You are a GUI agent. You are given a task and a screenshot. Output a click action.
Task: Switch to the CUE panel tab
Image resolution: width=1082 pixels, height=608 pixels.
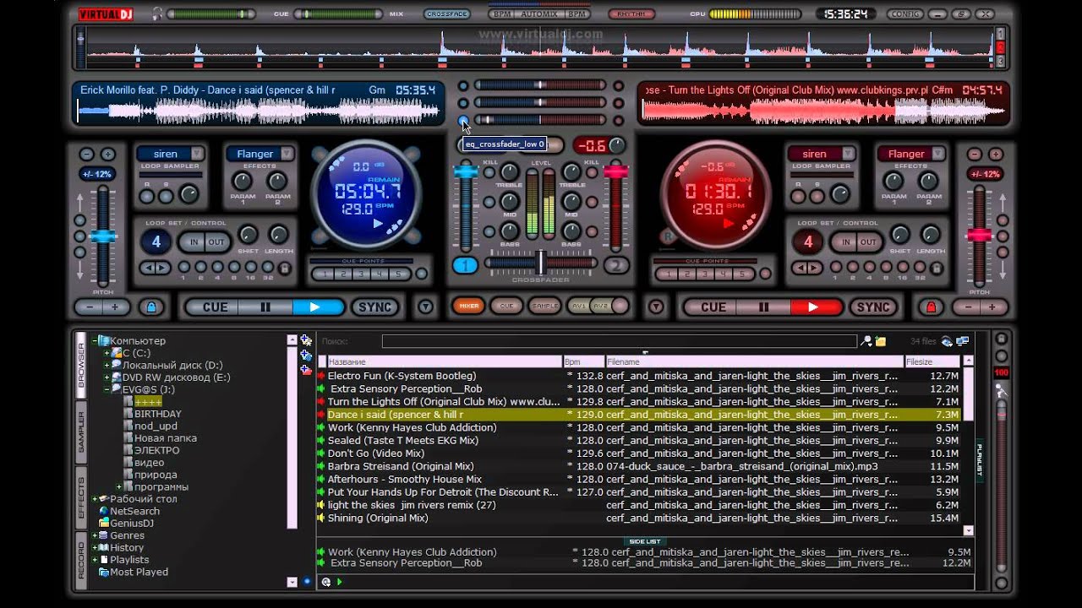(x=506, y=307)
